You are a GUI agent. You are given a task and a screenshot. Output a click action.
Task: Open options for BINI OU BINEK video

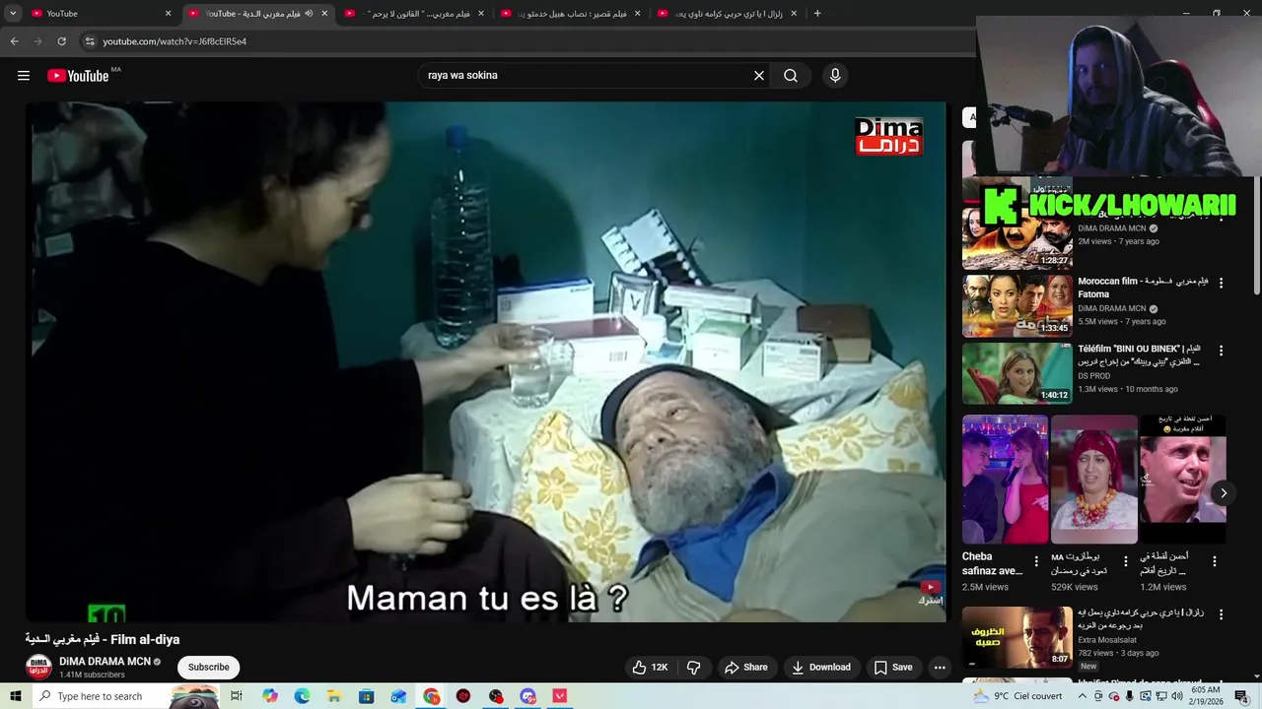tap(1221, 351)
